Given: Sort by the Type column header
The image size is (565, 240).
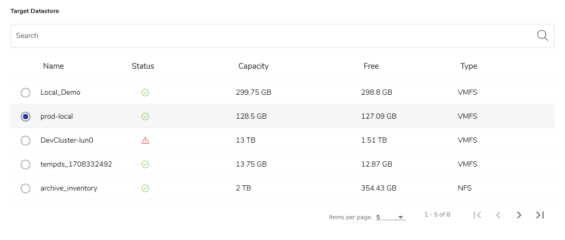Looking at the screenshot, I should [468, 66].
